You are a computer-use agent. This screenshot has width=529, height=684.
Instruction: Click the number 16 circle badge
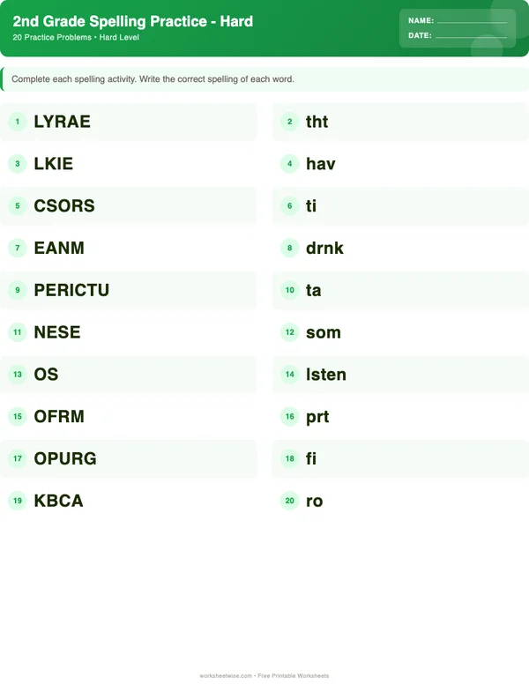click(289, 417)
